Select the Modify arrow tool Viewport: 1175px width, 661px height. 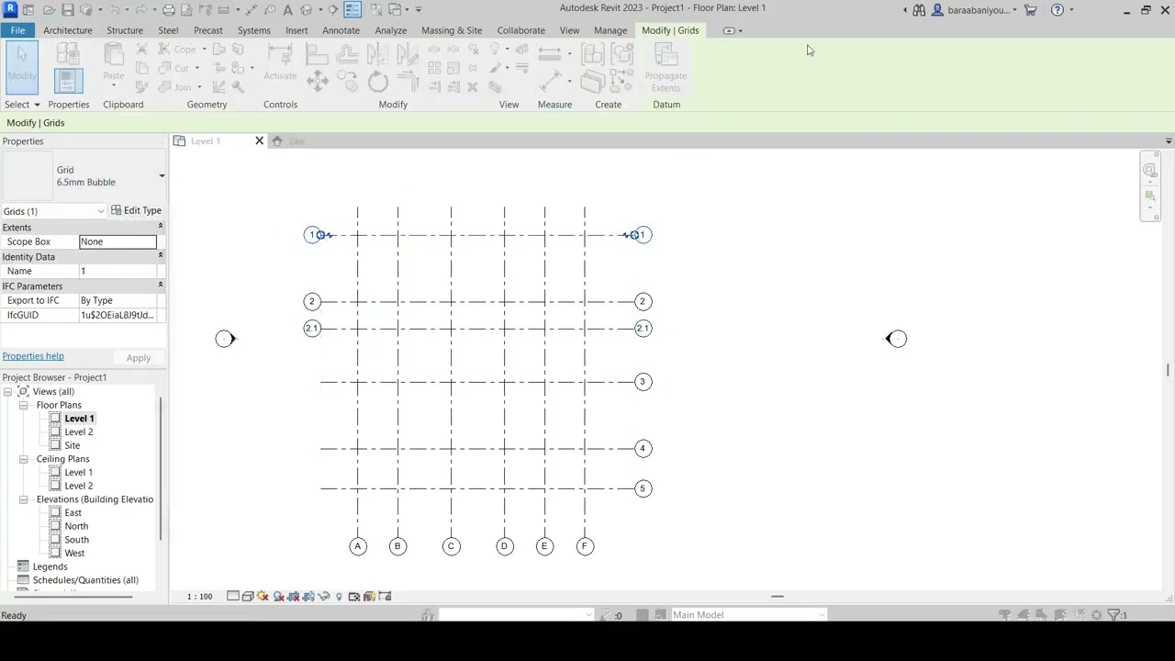click(22, 67)
